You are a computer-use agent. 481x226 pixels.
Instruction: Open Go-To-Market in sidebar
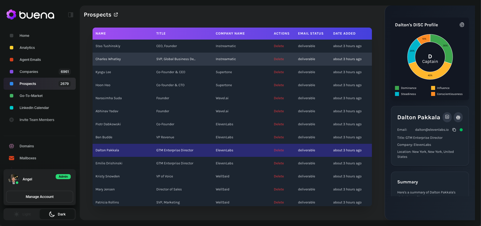(40, 96)
